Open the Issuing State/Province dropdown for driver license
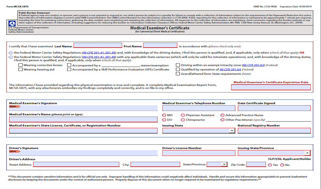321x189 pixels. pos(307,153)
